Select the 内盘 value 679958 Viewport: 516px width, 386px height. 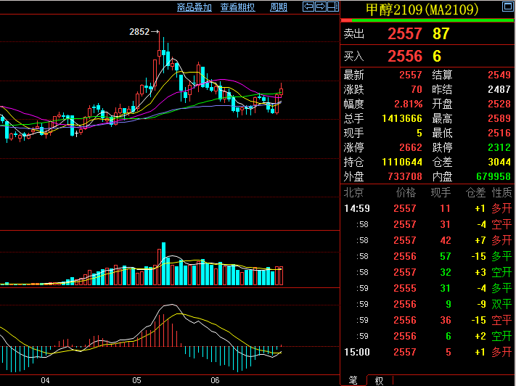(494, 177)
